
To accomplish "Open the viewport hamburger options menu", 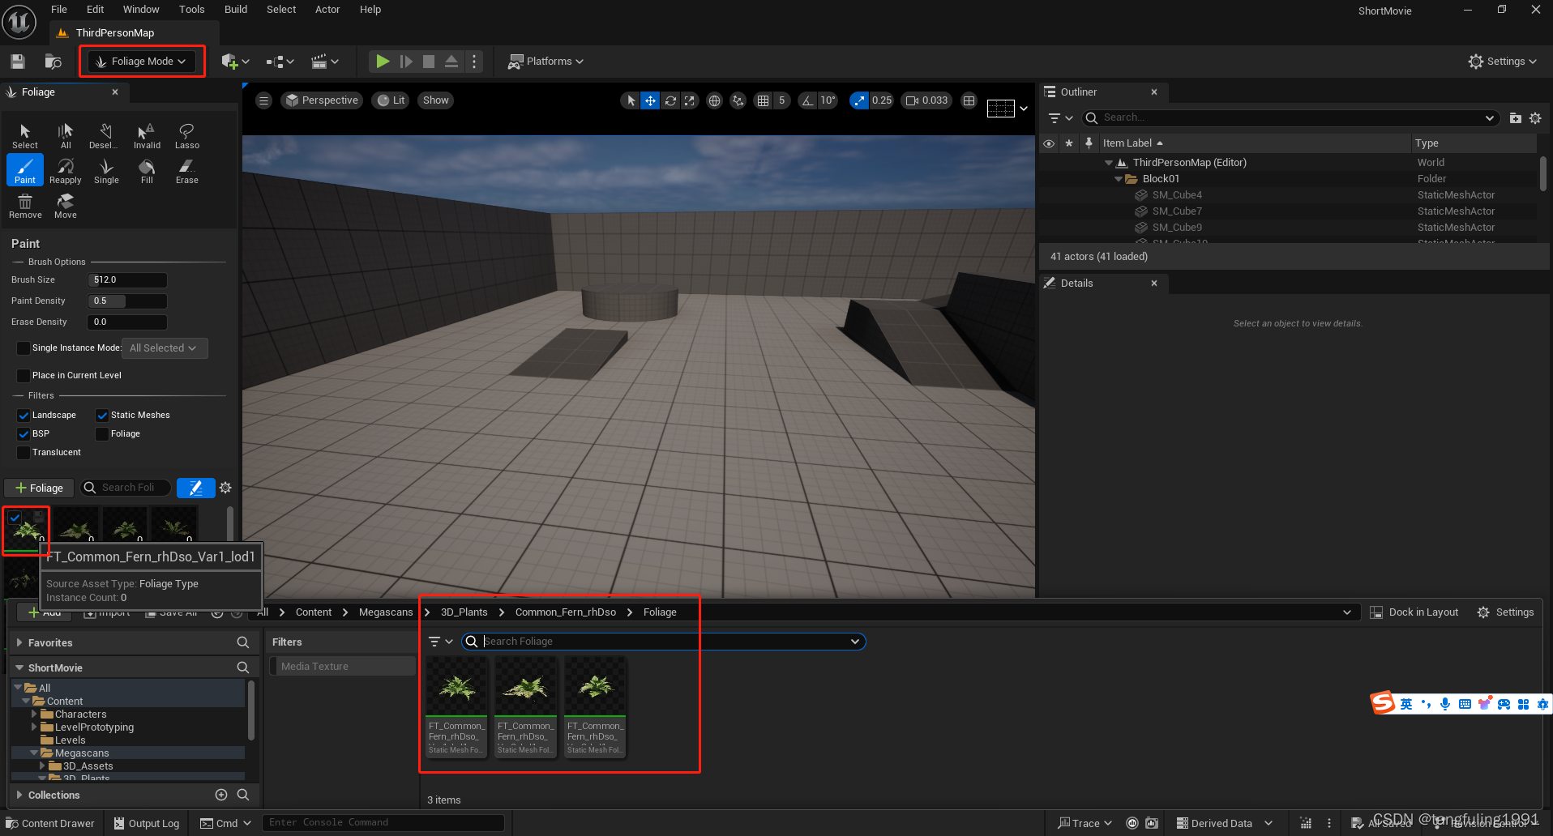I will point(263,100).
